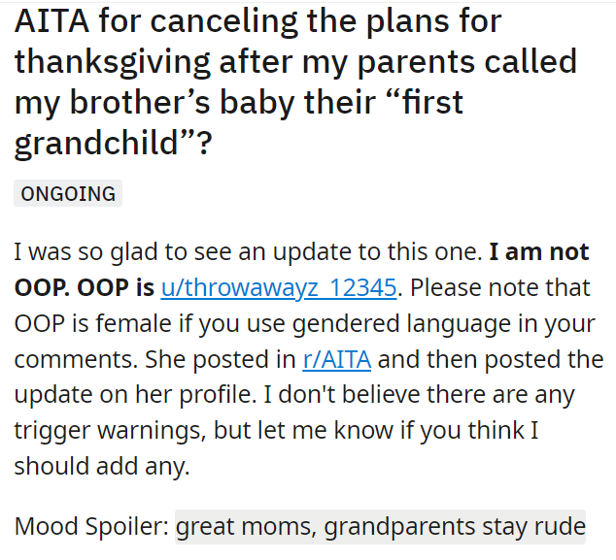
Task: Open the u/throwawayz_12345 profile link
Action: pos(279,287)
